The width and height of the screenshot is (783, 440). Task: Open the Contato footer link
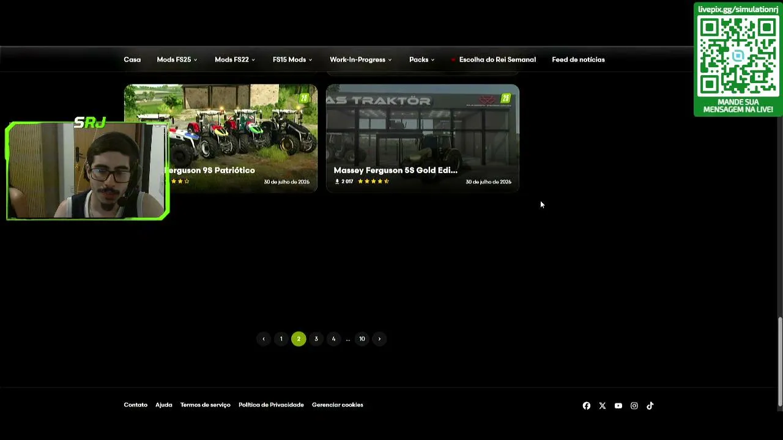[135, 405]
